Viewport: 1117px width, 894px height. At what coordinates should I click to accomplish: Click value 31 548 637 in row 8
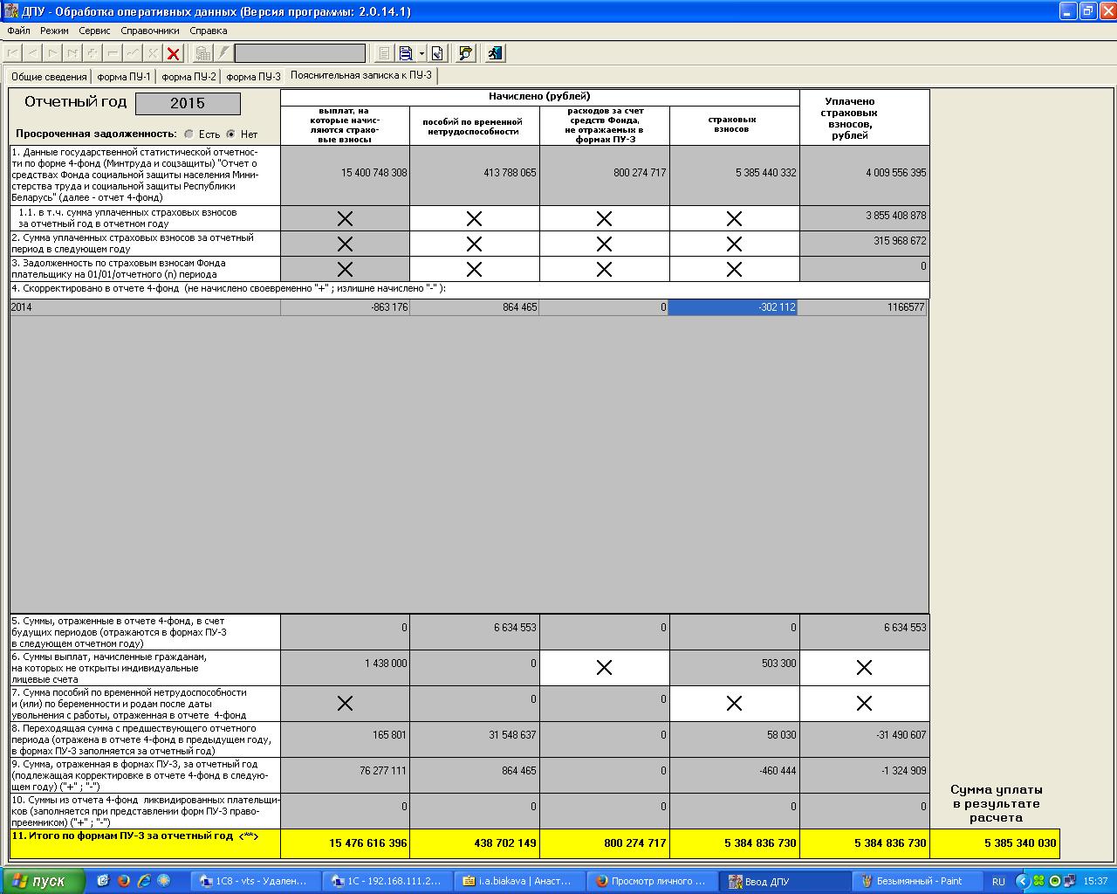(475, 739)
